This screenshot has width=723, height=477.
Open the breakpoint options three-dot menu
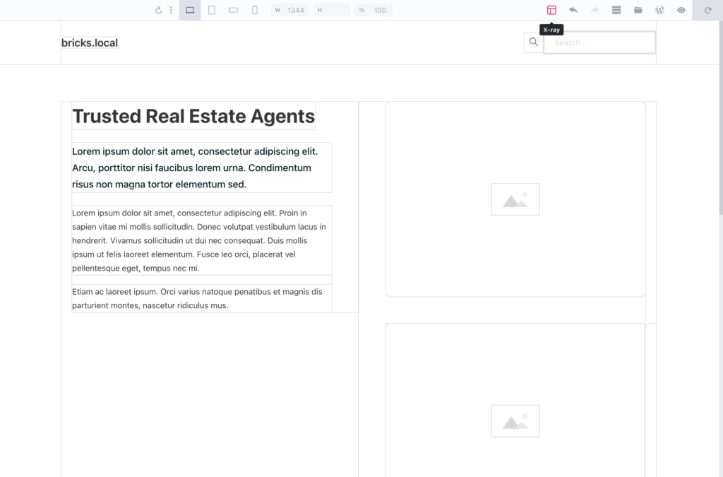pyautogui.click(x=171, y=10)
